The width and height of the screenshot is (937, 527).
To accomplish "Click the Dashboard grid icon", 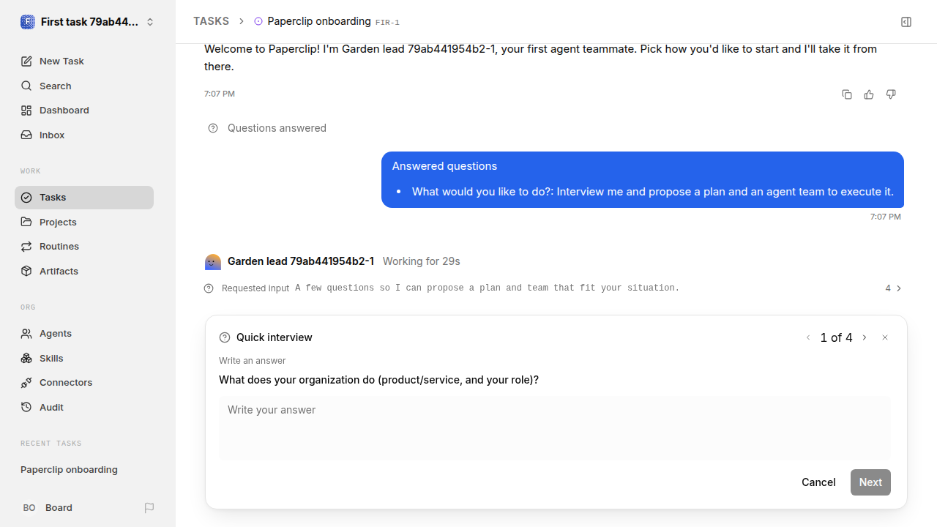I will (26, 111).
